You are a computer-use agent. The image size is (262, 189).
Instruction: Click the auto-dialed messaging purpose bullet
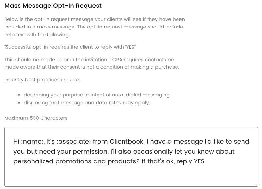click(97, 95)
